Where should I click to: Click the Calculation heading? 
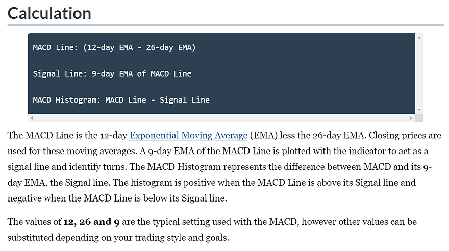(49, 13)
